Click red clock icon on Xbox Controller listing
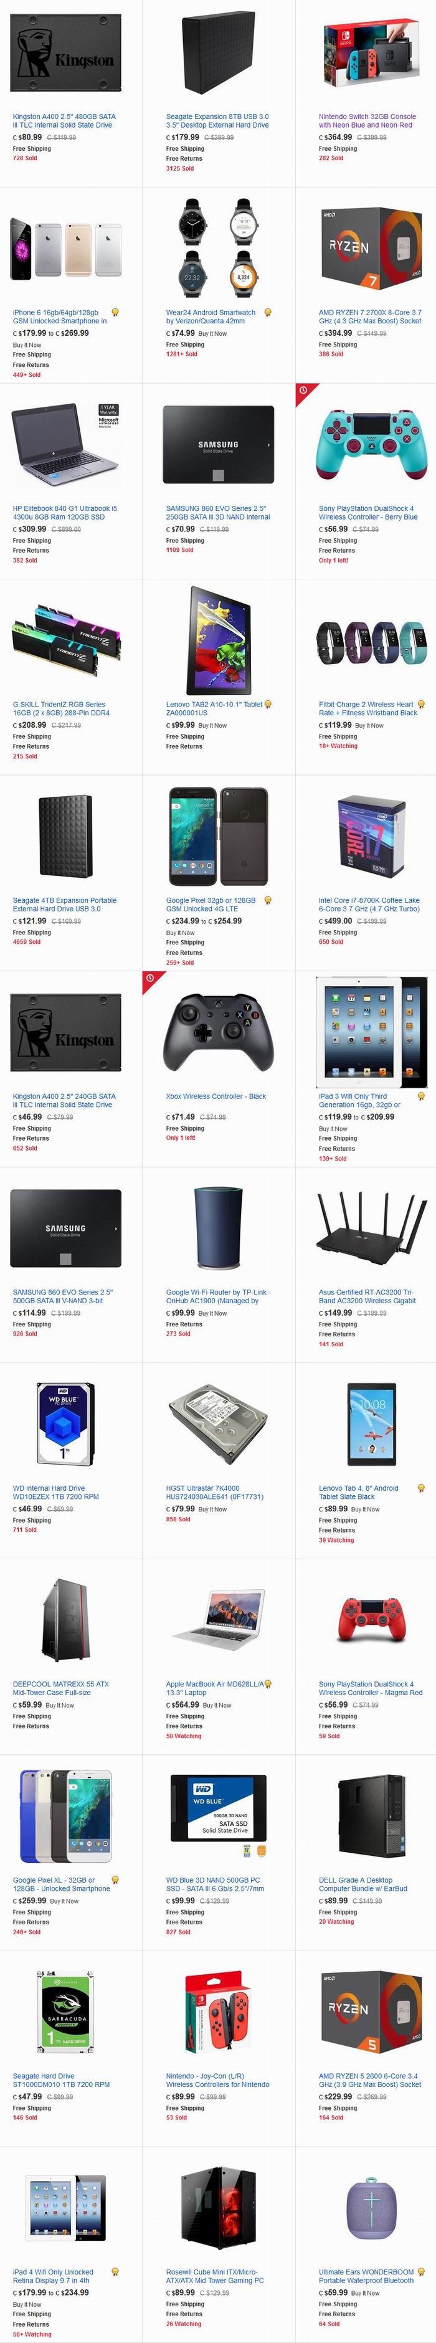 [x=150, y=978]
